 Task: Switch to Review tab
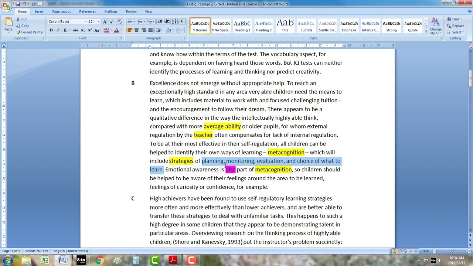click(131, 11)
